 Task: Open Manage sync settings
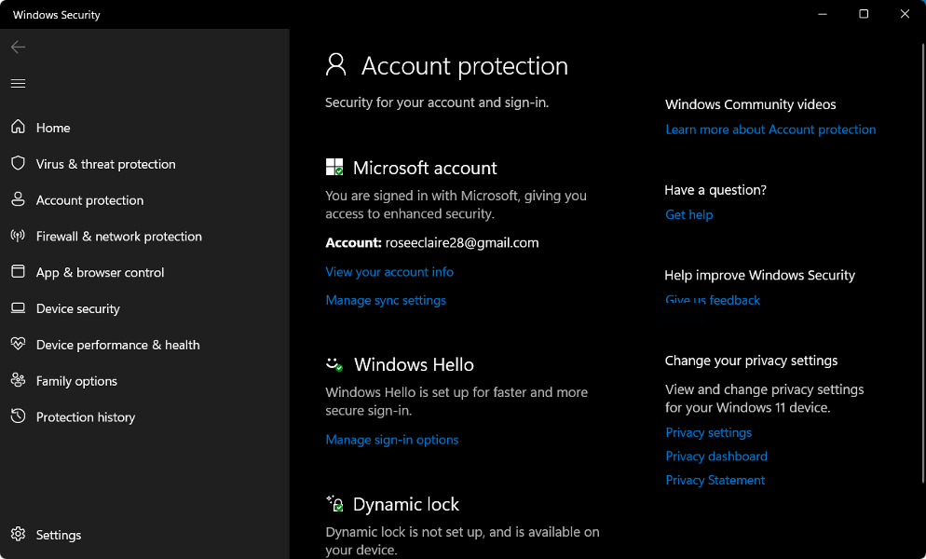(386, 300)
